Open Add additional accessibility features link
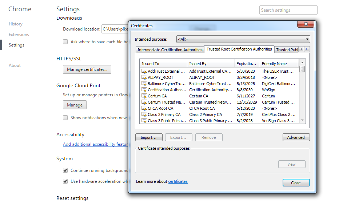The image size is (343, 205). click(95, 144)
